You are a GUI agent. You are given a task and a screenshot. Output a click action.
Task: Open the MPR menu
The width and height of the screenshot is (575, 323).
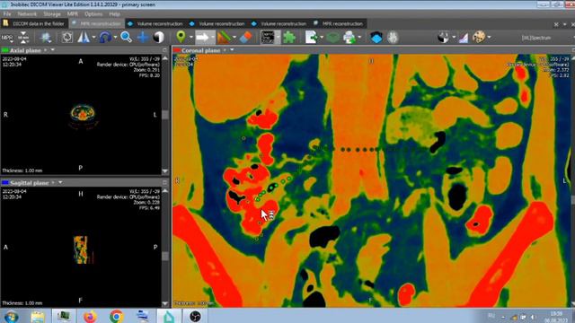tap(72, 14)
